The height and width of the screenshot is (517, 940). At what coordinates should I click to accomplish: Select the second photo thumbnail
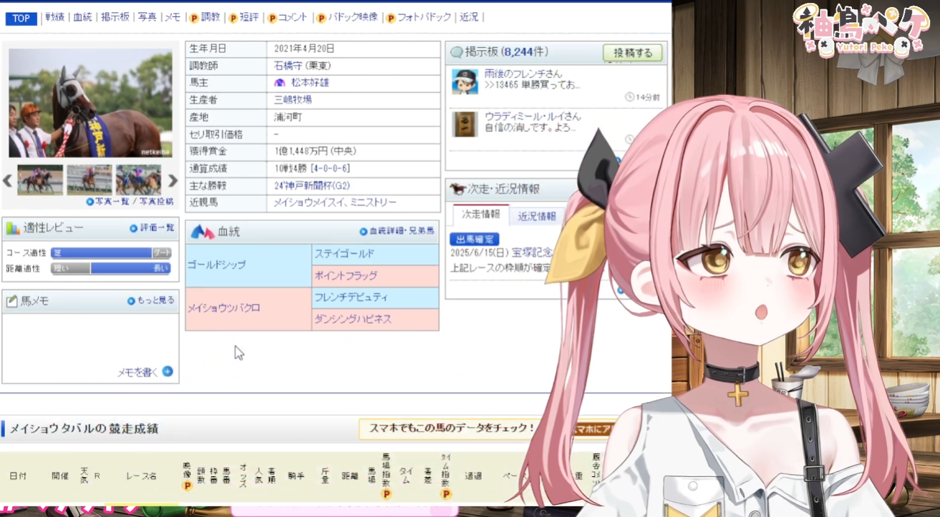coord(89,180)
